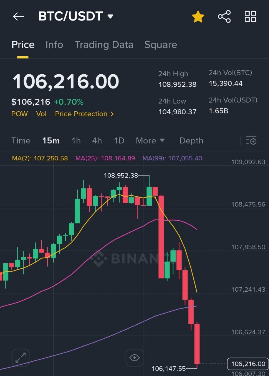Select the 4h chart interval

tap(97, 141)
